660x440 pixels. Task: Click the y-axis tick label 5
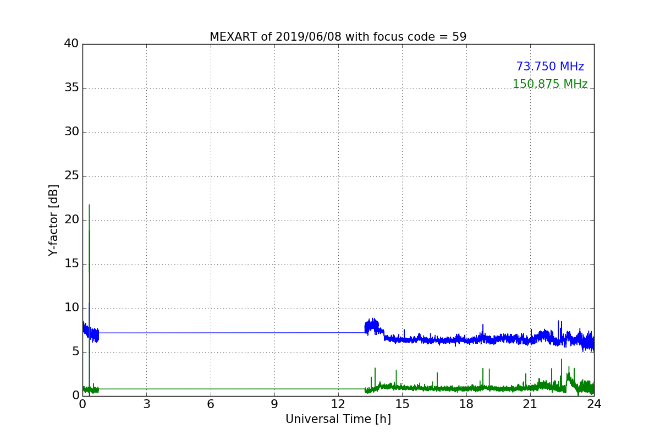point(75,352)
